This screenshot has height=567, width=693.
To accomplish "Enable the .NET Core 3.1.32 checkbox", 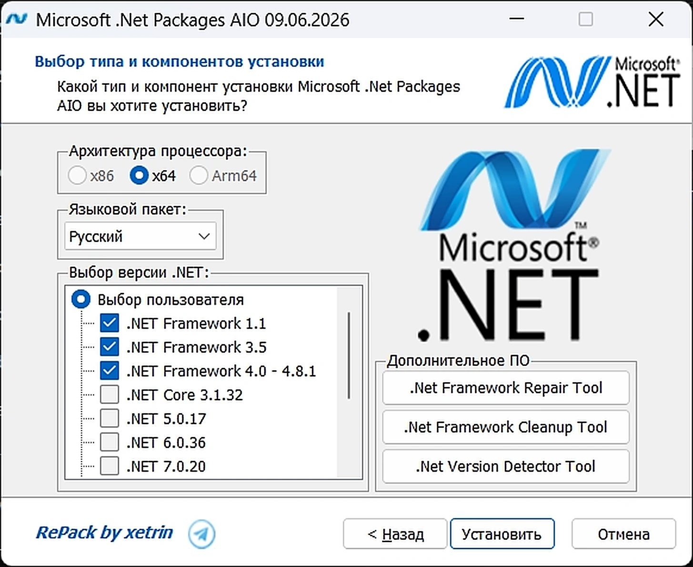I will [110, 395].
